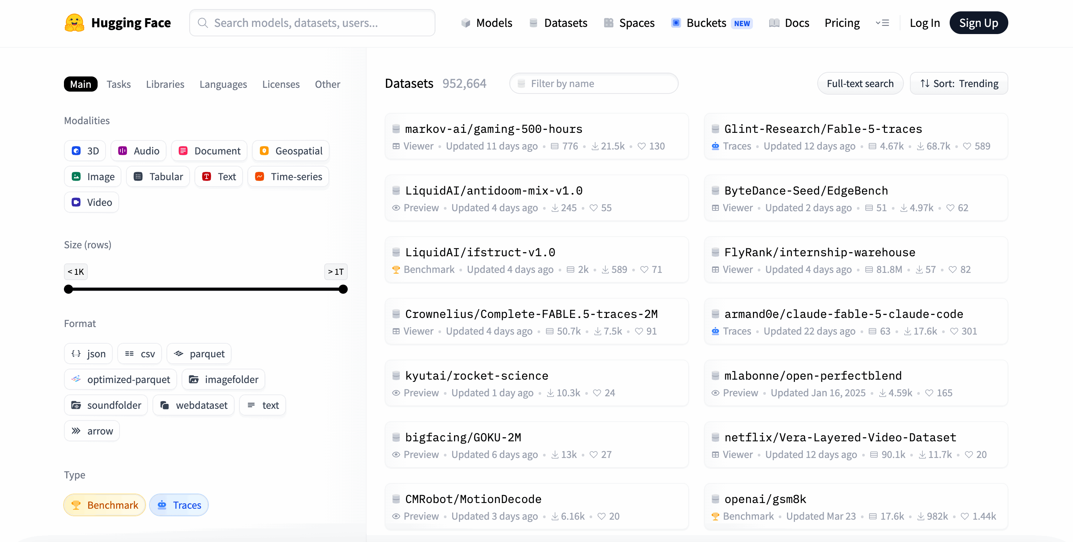
Task: Switch to the Tasks tab
Action: tap(119, 84)
